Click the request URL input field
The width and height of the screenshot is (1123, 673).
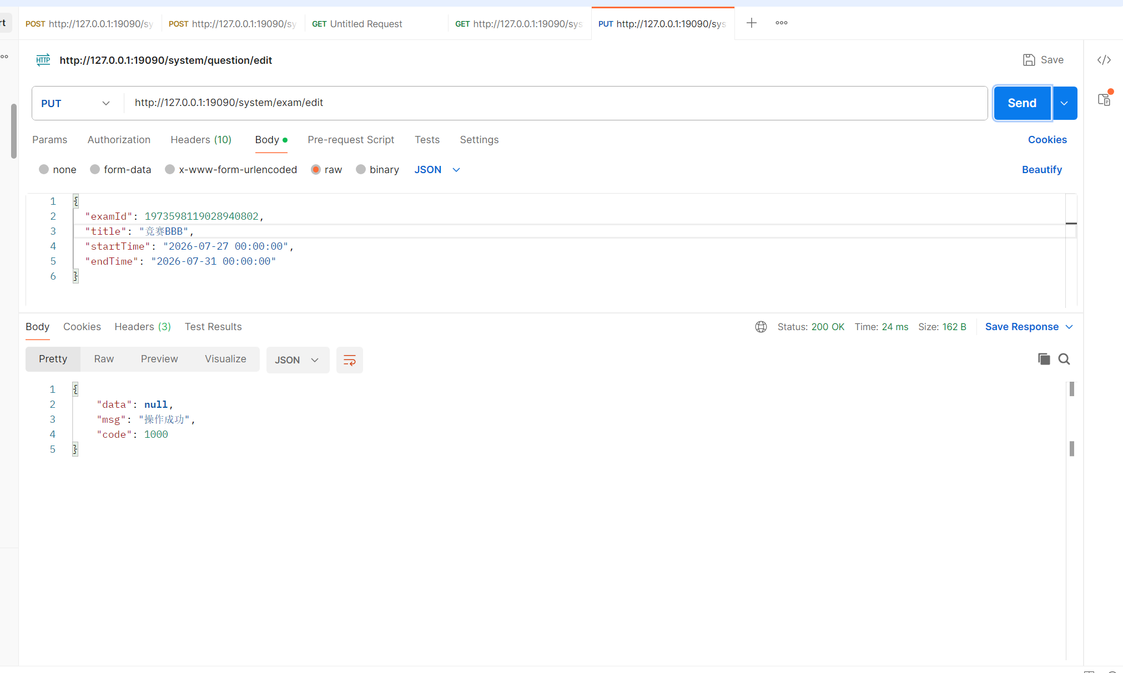pyautogui.click(x=555, y=103)
